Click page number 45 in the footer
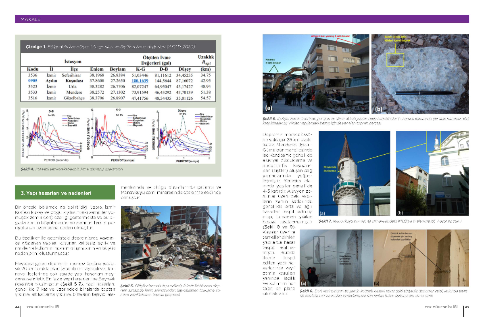This screenshot has width=484, height=317. pyautogui.click(x=467, y=307)
